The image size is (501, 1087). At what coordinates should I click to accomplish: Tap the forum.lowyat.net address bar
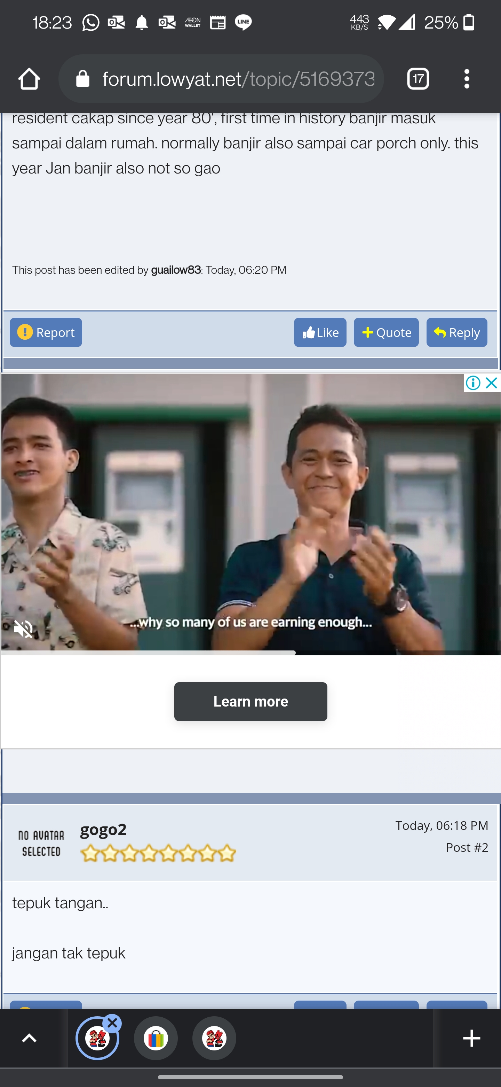click(221, 79)
